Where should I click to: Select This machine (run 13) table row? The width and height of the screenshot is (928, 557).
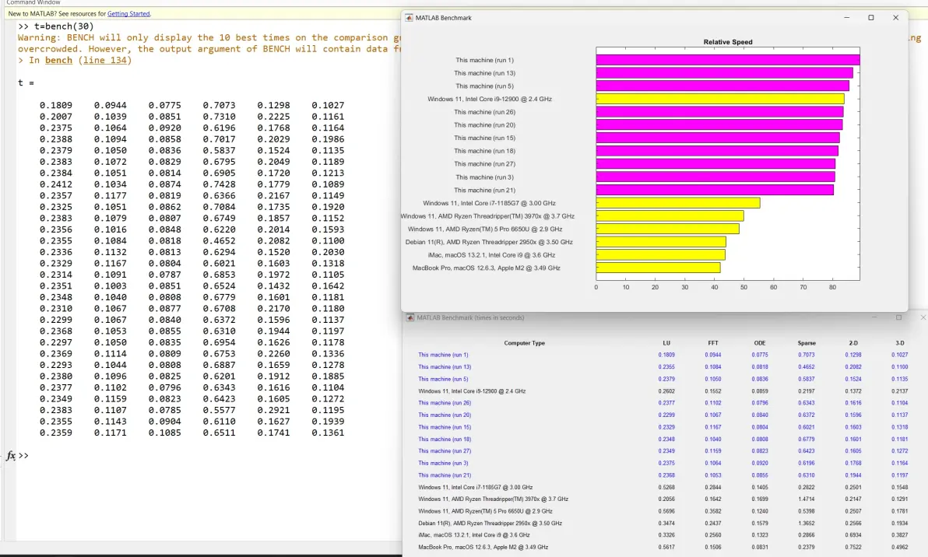pos(662,366)
